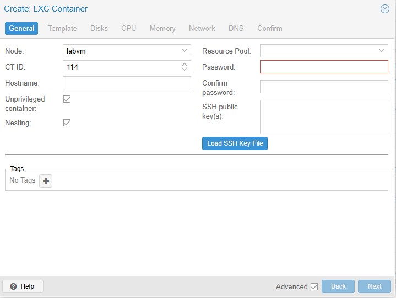Toggle the Nesting checkbox
Image resolution: width=396 pixels, height=298 pixels.
(x=67, y=123)
